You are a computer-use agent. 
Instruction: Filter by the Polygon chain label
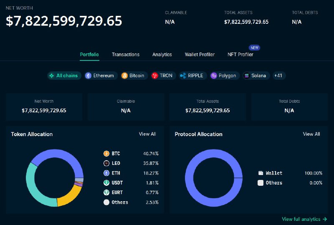point(227,76)
